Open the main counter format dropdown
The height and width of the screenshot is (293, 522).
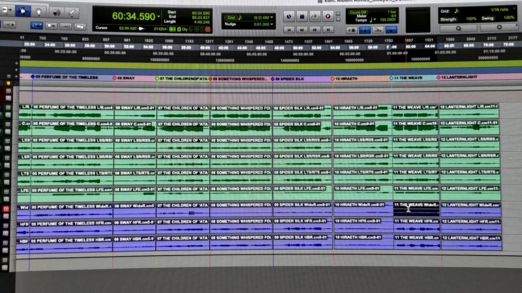coord(159,16)
